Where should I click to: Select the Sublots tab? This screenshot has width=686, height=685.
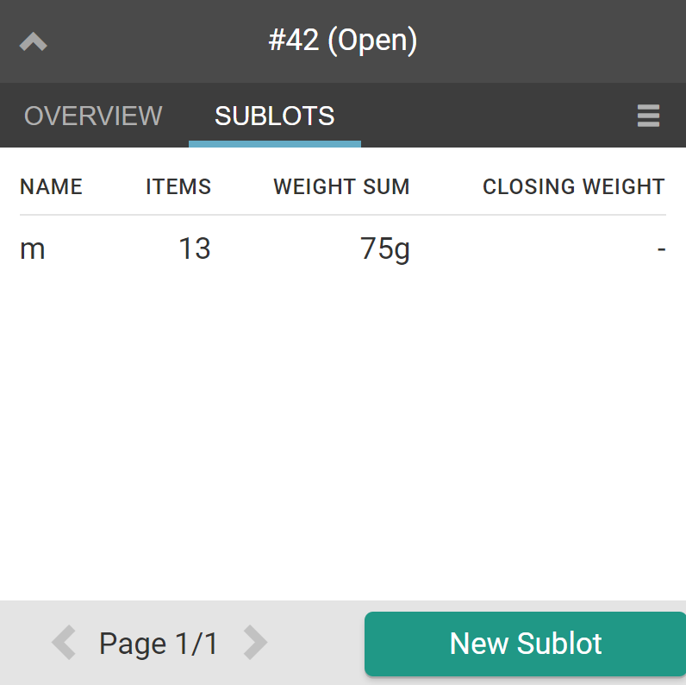coord(274,116)
